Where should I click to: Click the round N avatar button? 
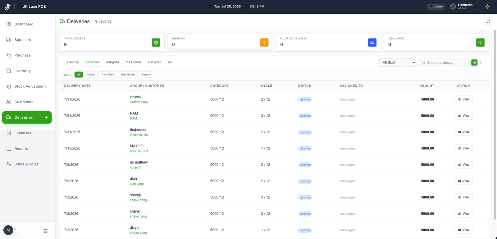8,230
